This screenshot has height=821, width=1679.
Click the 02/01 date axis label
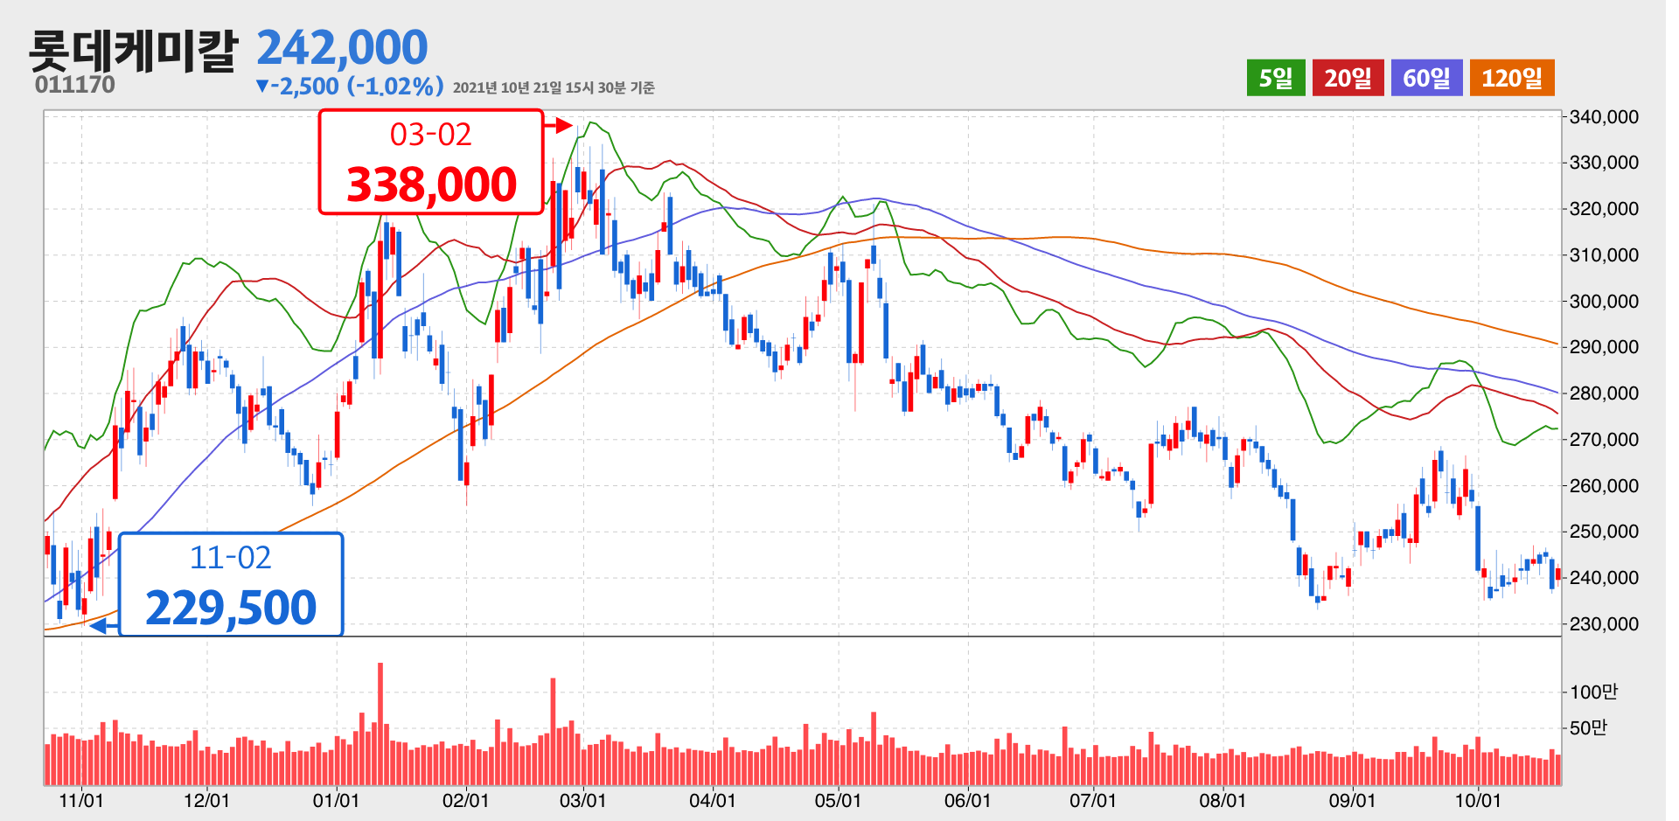pos(466,801)
